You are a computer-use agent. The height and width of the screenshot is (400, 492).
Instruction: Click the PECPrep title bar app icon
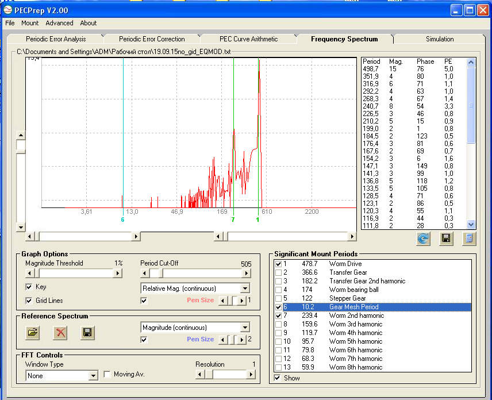coord(8,10)
